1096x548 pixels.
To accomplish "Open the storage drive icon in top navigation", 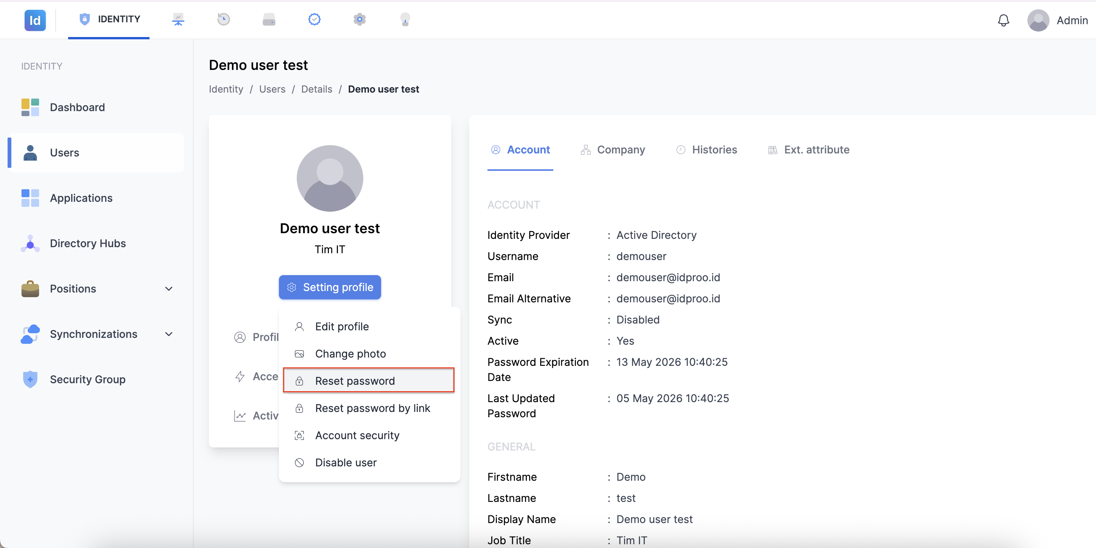I will [x=269, y=20].
